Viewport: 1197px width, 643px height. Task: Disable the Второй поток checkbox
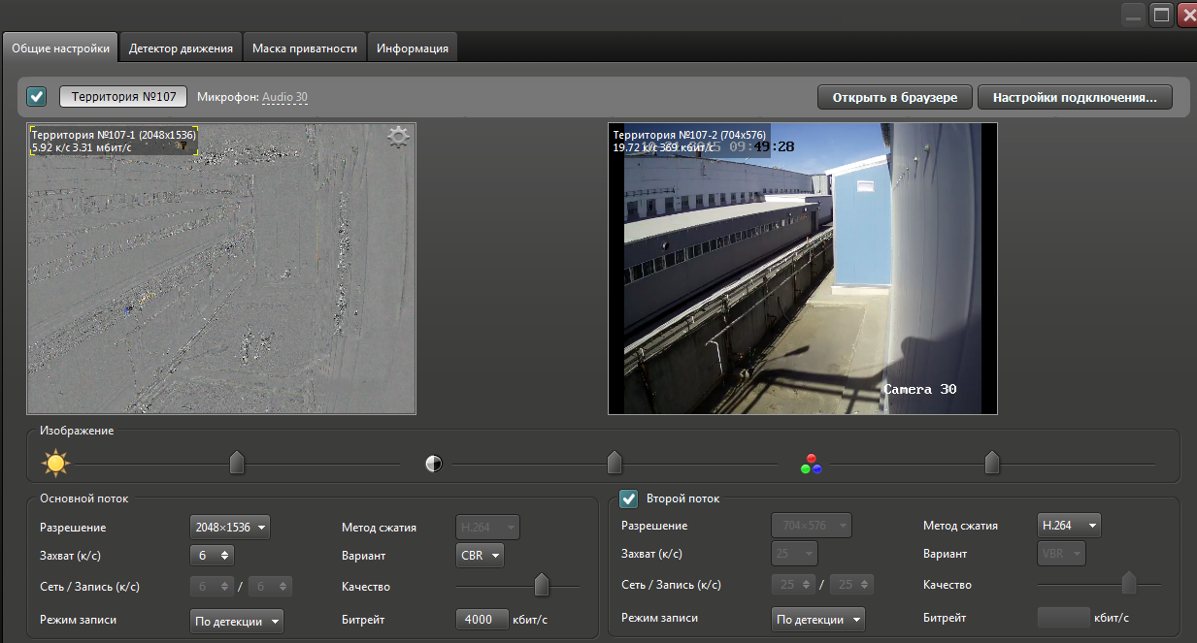tap(628, 498)
